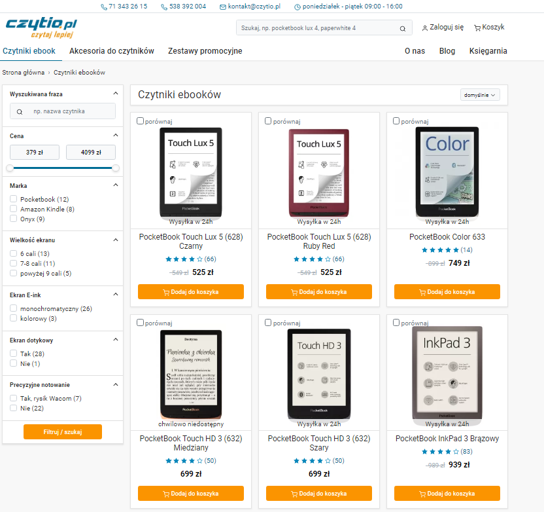Collapse the Wielkość ekranu filter section

[116, 240]
